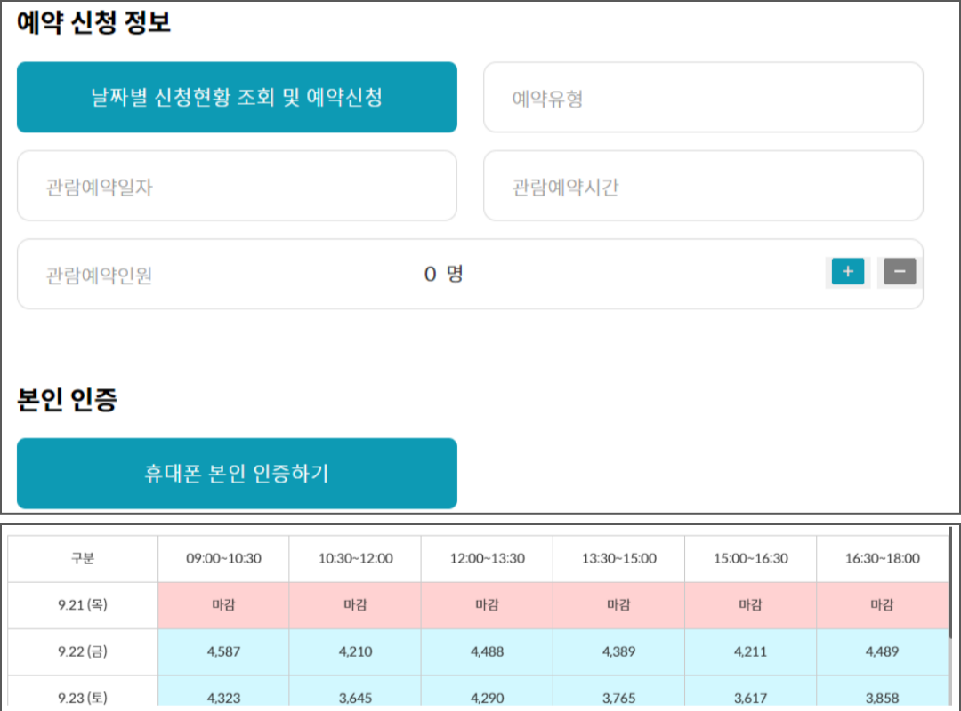This screenshot has width=961, height=711.
Task: Click the minus icon to decrease 관람예약인원
Action: tap(899, 272)
